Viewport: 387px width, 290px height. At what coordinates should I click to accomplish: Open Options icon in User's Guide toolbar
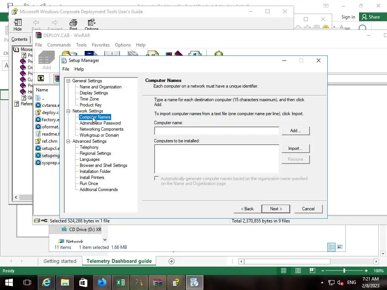[91, 25]
